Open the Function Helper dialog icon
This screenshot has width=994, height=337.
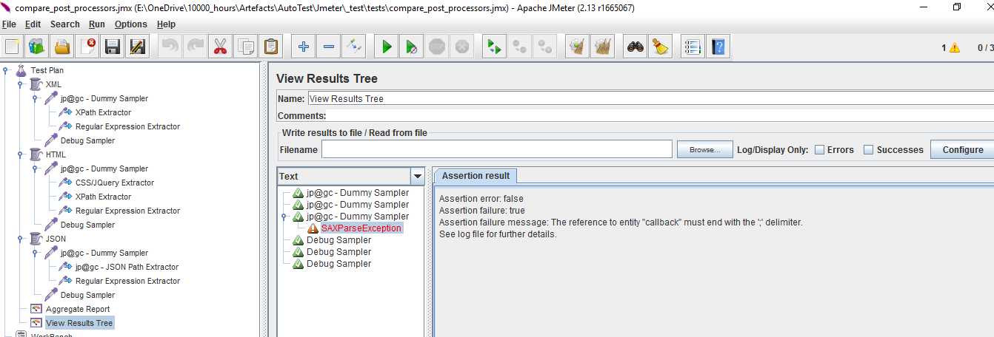(x=693, y=47)
